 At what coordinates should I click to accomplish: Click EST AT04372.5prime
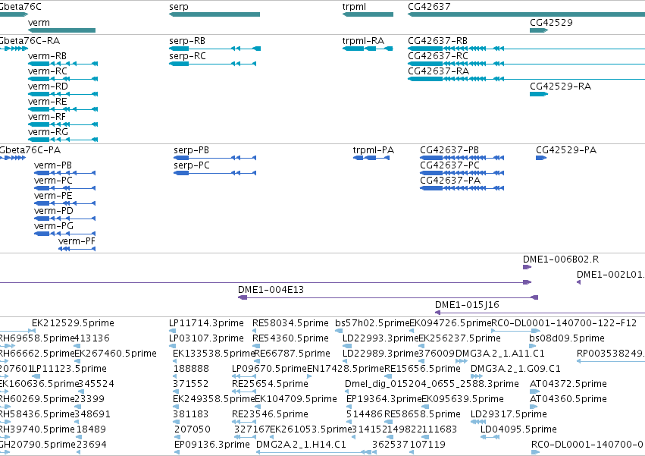(x=568, y=384)
